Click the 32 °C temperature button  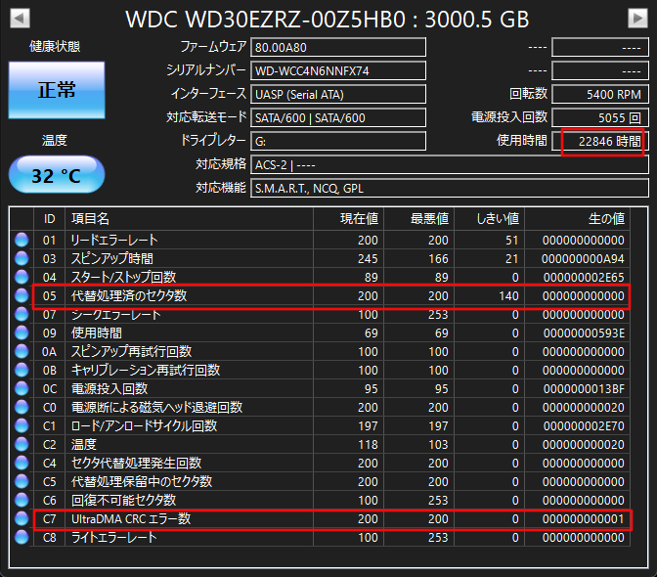[57, 175]
